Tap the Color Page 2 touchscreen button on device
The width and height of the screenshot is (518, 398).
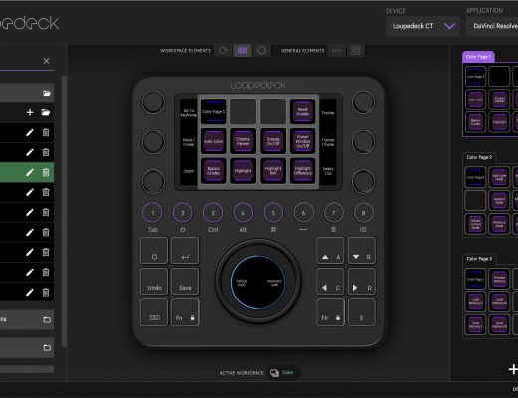(214, 111)
